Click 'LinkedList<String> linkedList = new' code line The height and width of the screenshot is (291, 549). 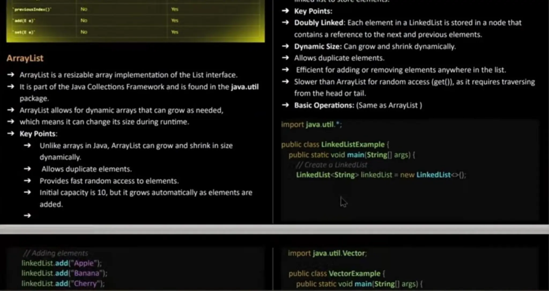[381, 175]
